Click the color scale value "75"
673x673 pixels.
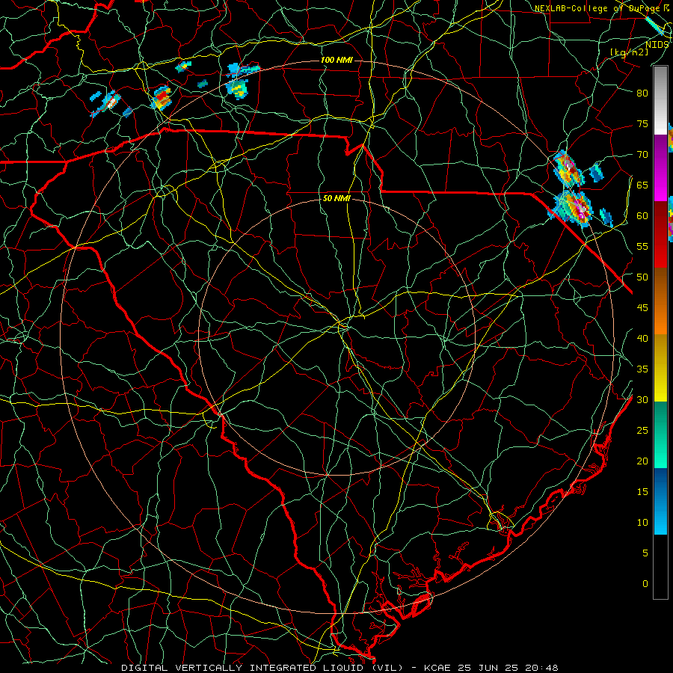click(x=642, y=124)
